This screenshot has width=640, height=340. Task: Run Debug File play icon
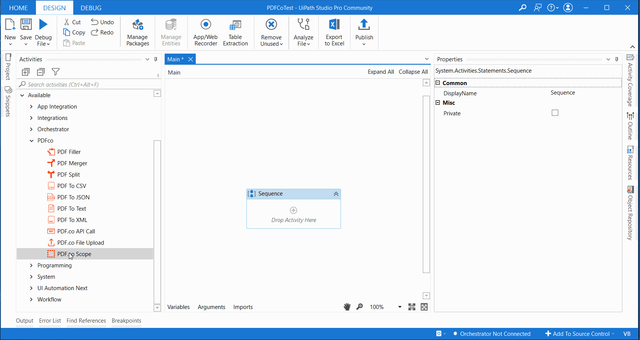tap(43, 25)
